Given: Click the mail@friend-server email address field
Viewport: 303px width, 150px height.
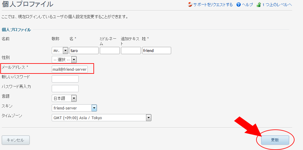Looking at the screenshot, I should (x=70, y=69).
